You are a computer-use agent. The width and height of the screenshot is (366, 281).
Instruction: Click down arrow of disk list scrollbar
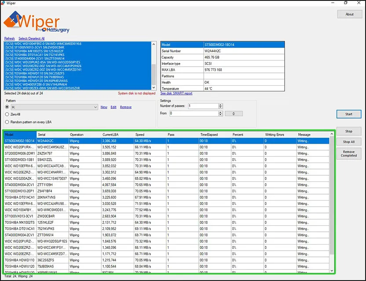click(154, 88)
